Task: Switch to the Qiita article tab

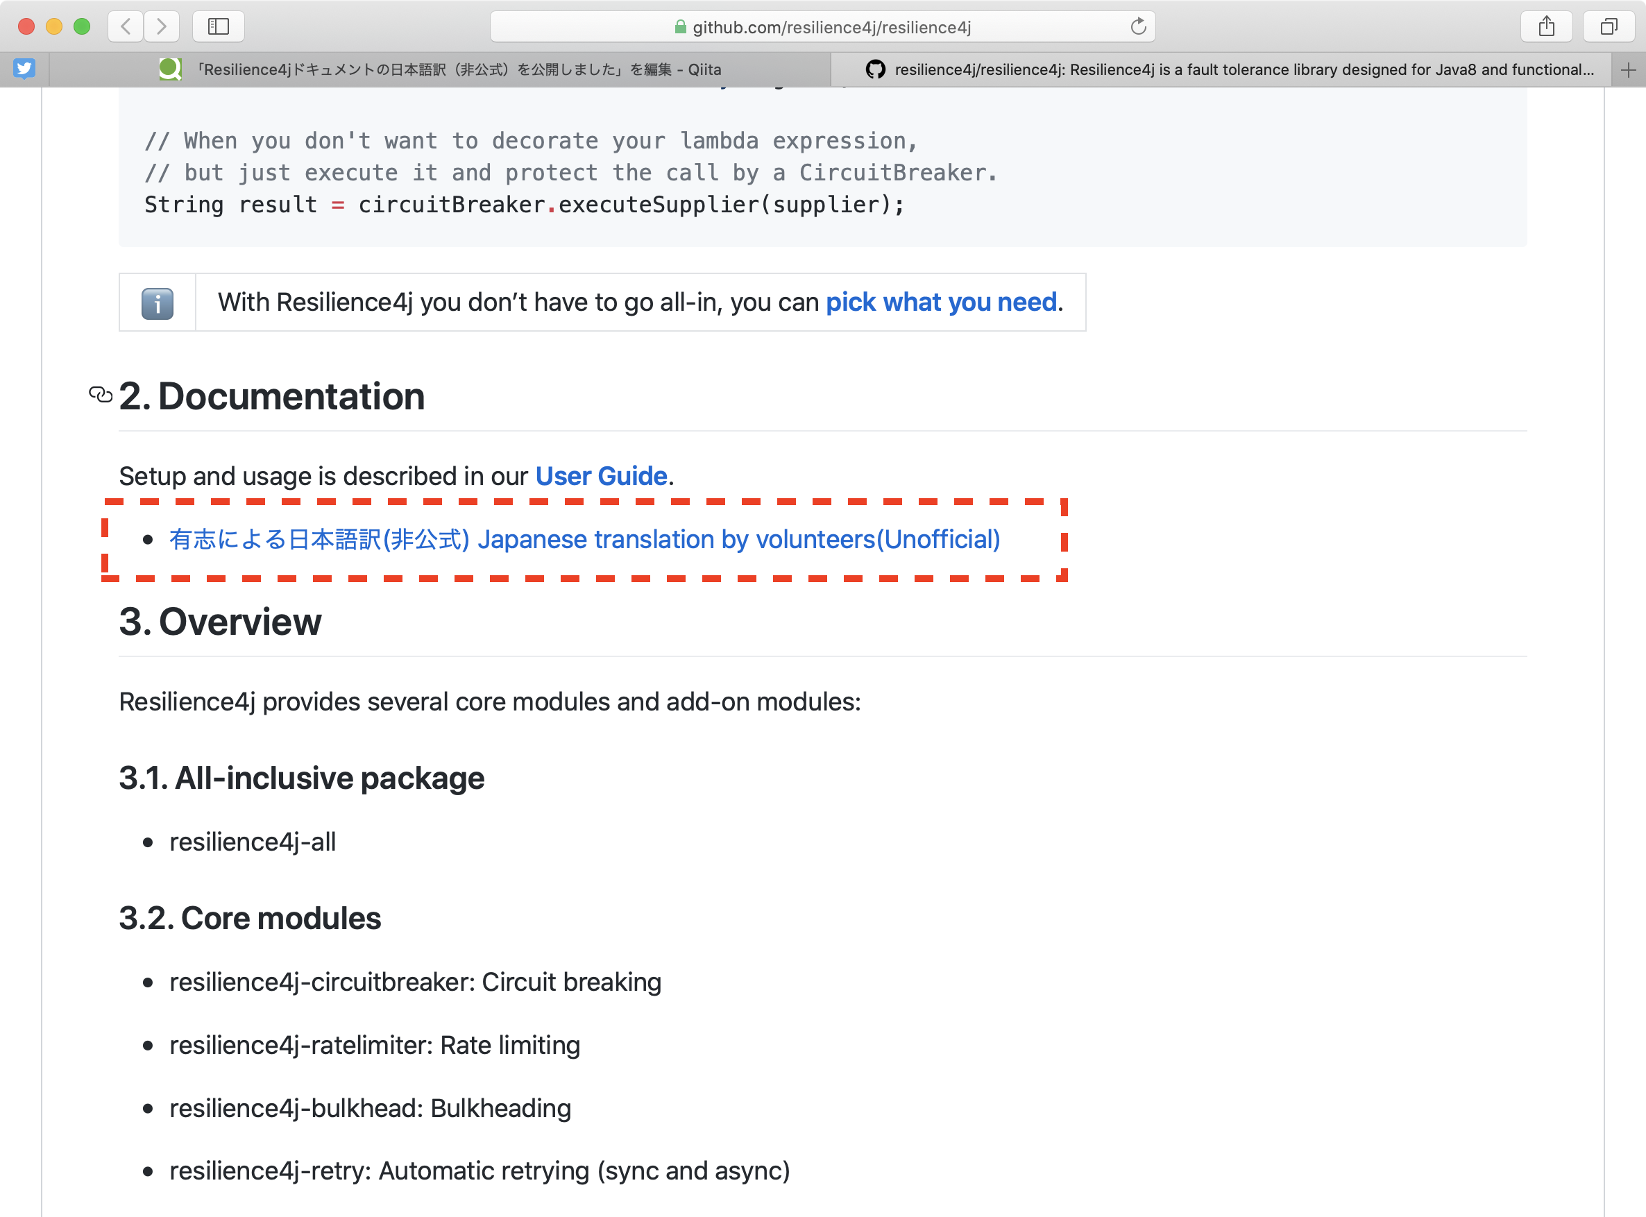Action: [440, 69]
